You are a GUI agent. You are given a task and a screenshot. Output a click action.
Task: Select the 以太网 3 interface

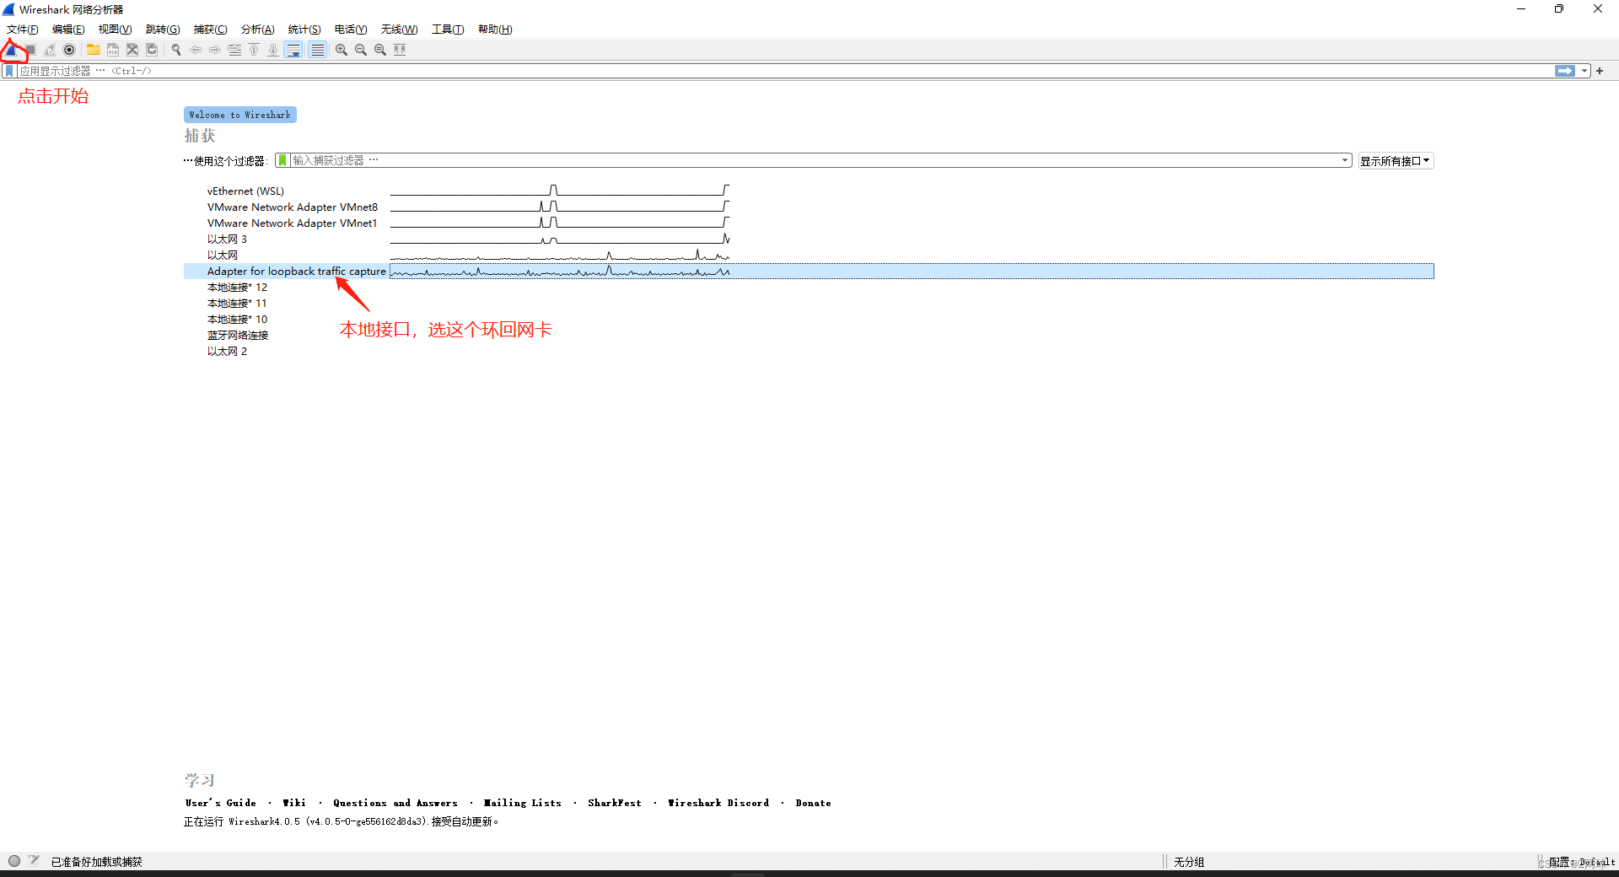[809, 239]
